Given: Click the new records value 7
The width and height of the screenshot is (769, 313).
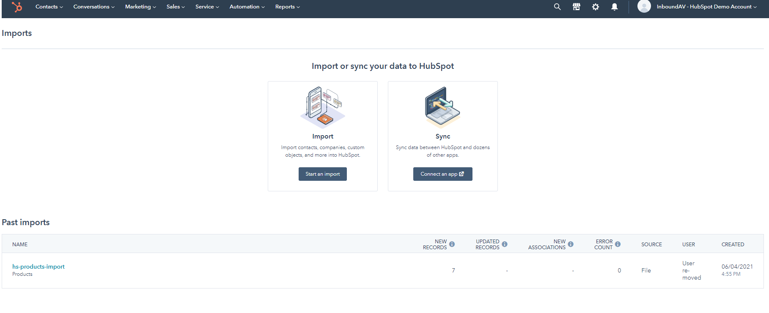Looking at the screenshot, I should point(453,270).
